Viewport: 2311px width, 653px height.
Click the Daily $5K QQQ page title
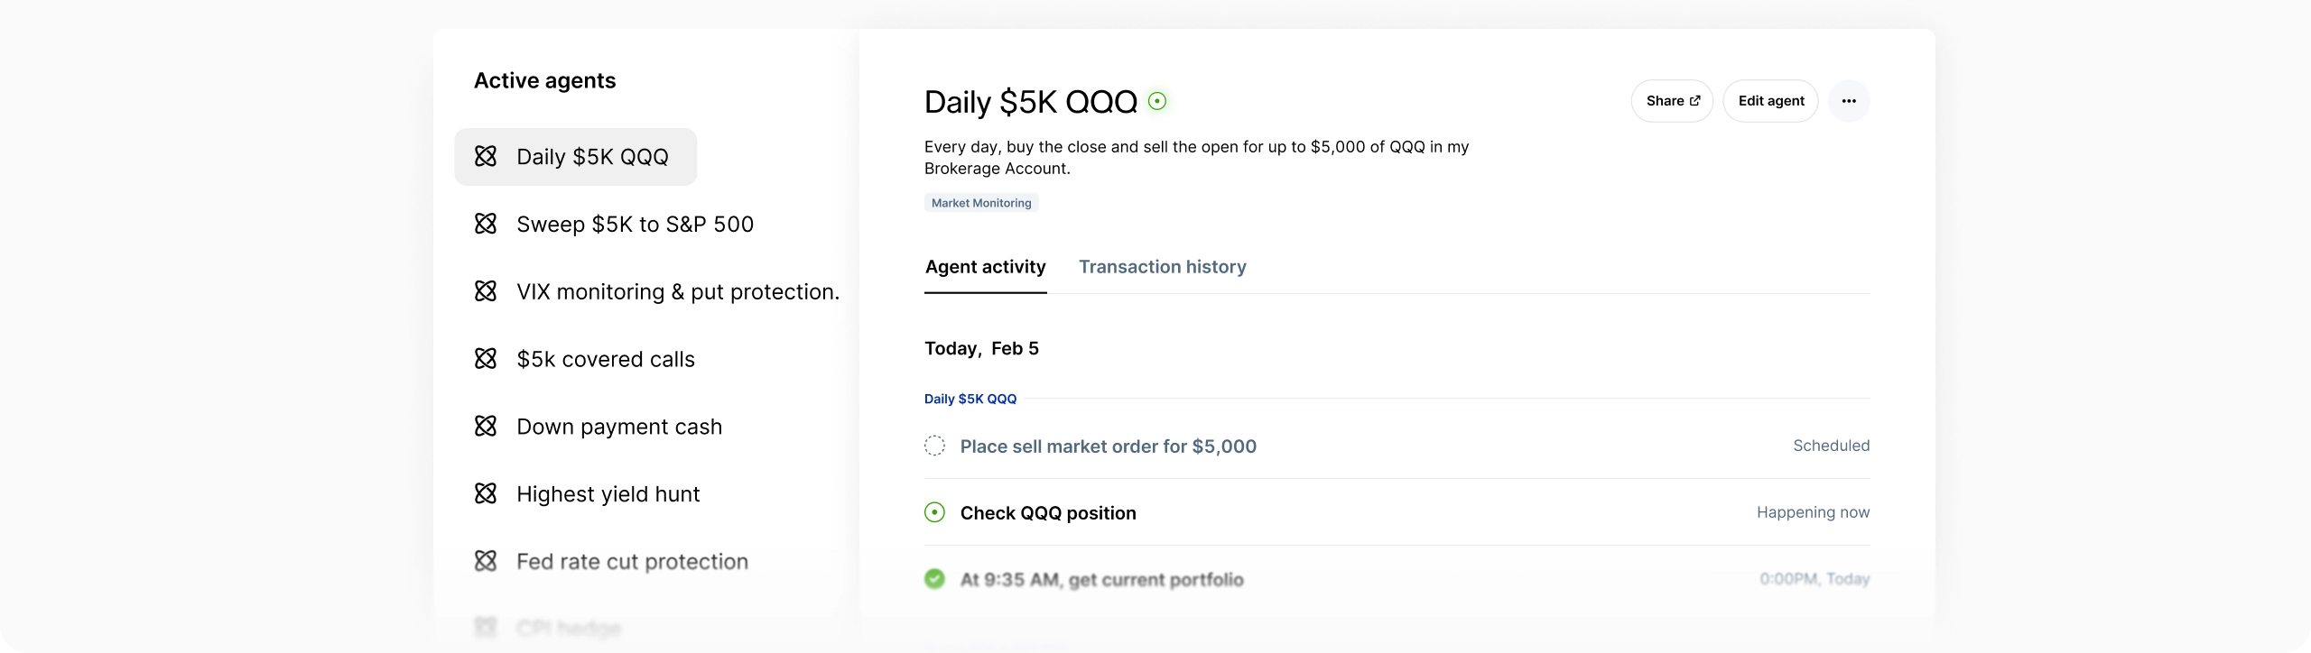pos(1031,102)
